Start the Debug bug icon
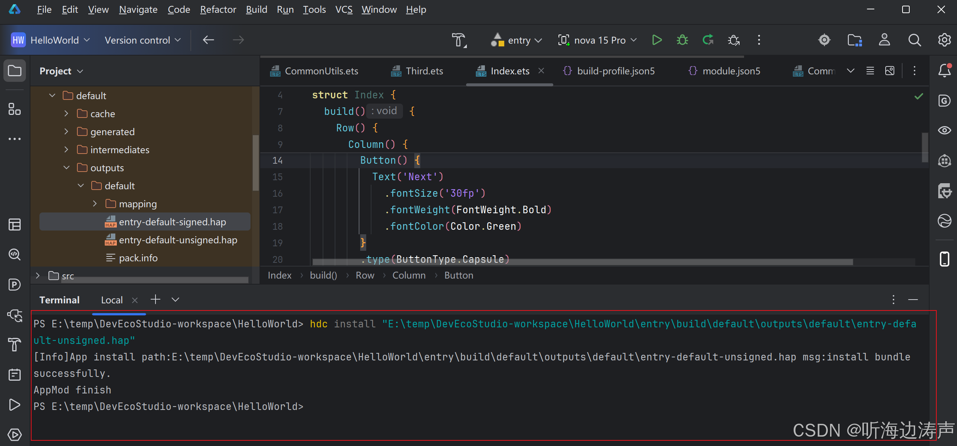957x446 pixels. (x=682, y=40)
